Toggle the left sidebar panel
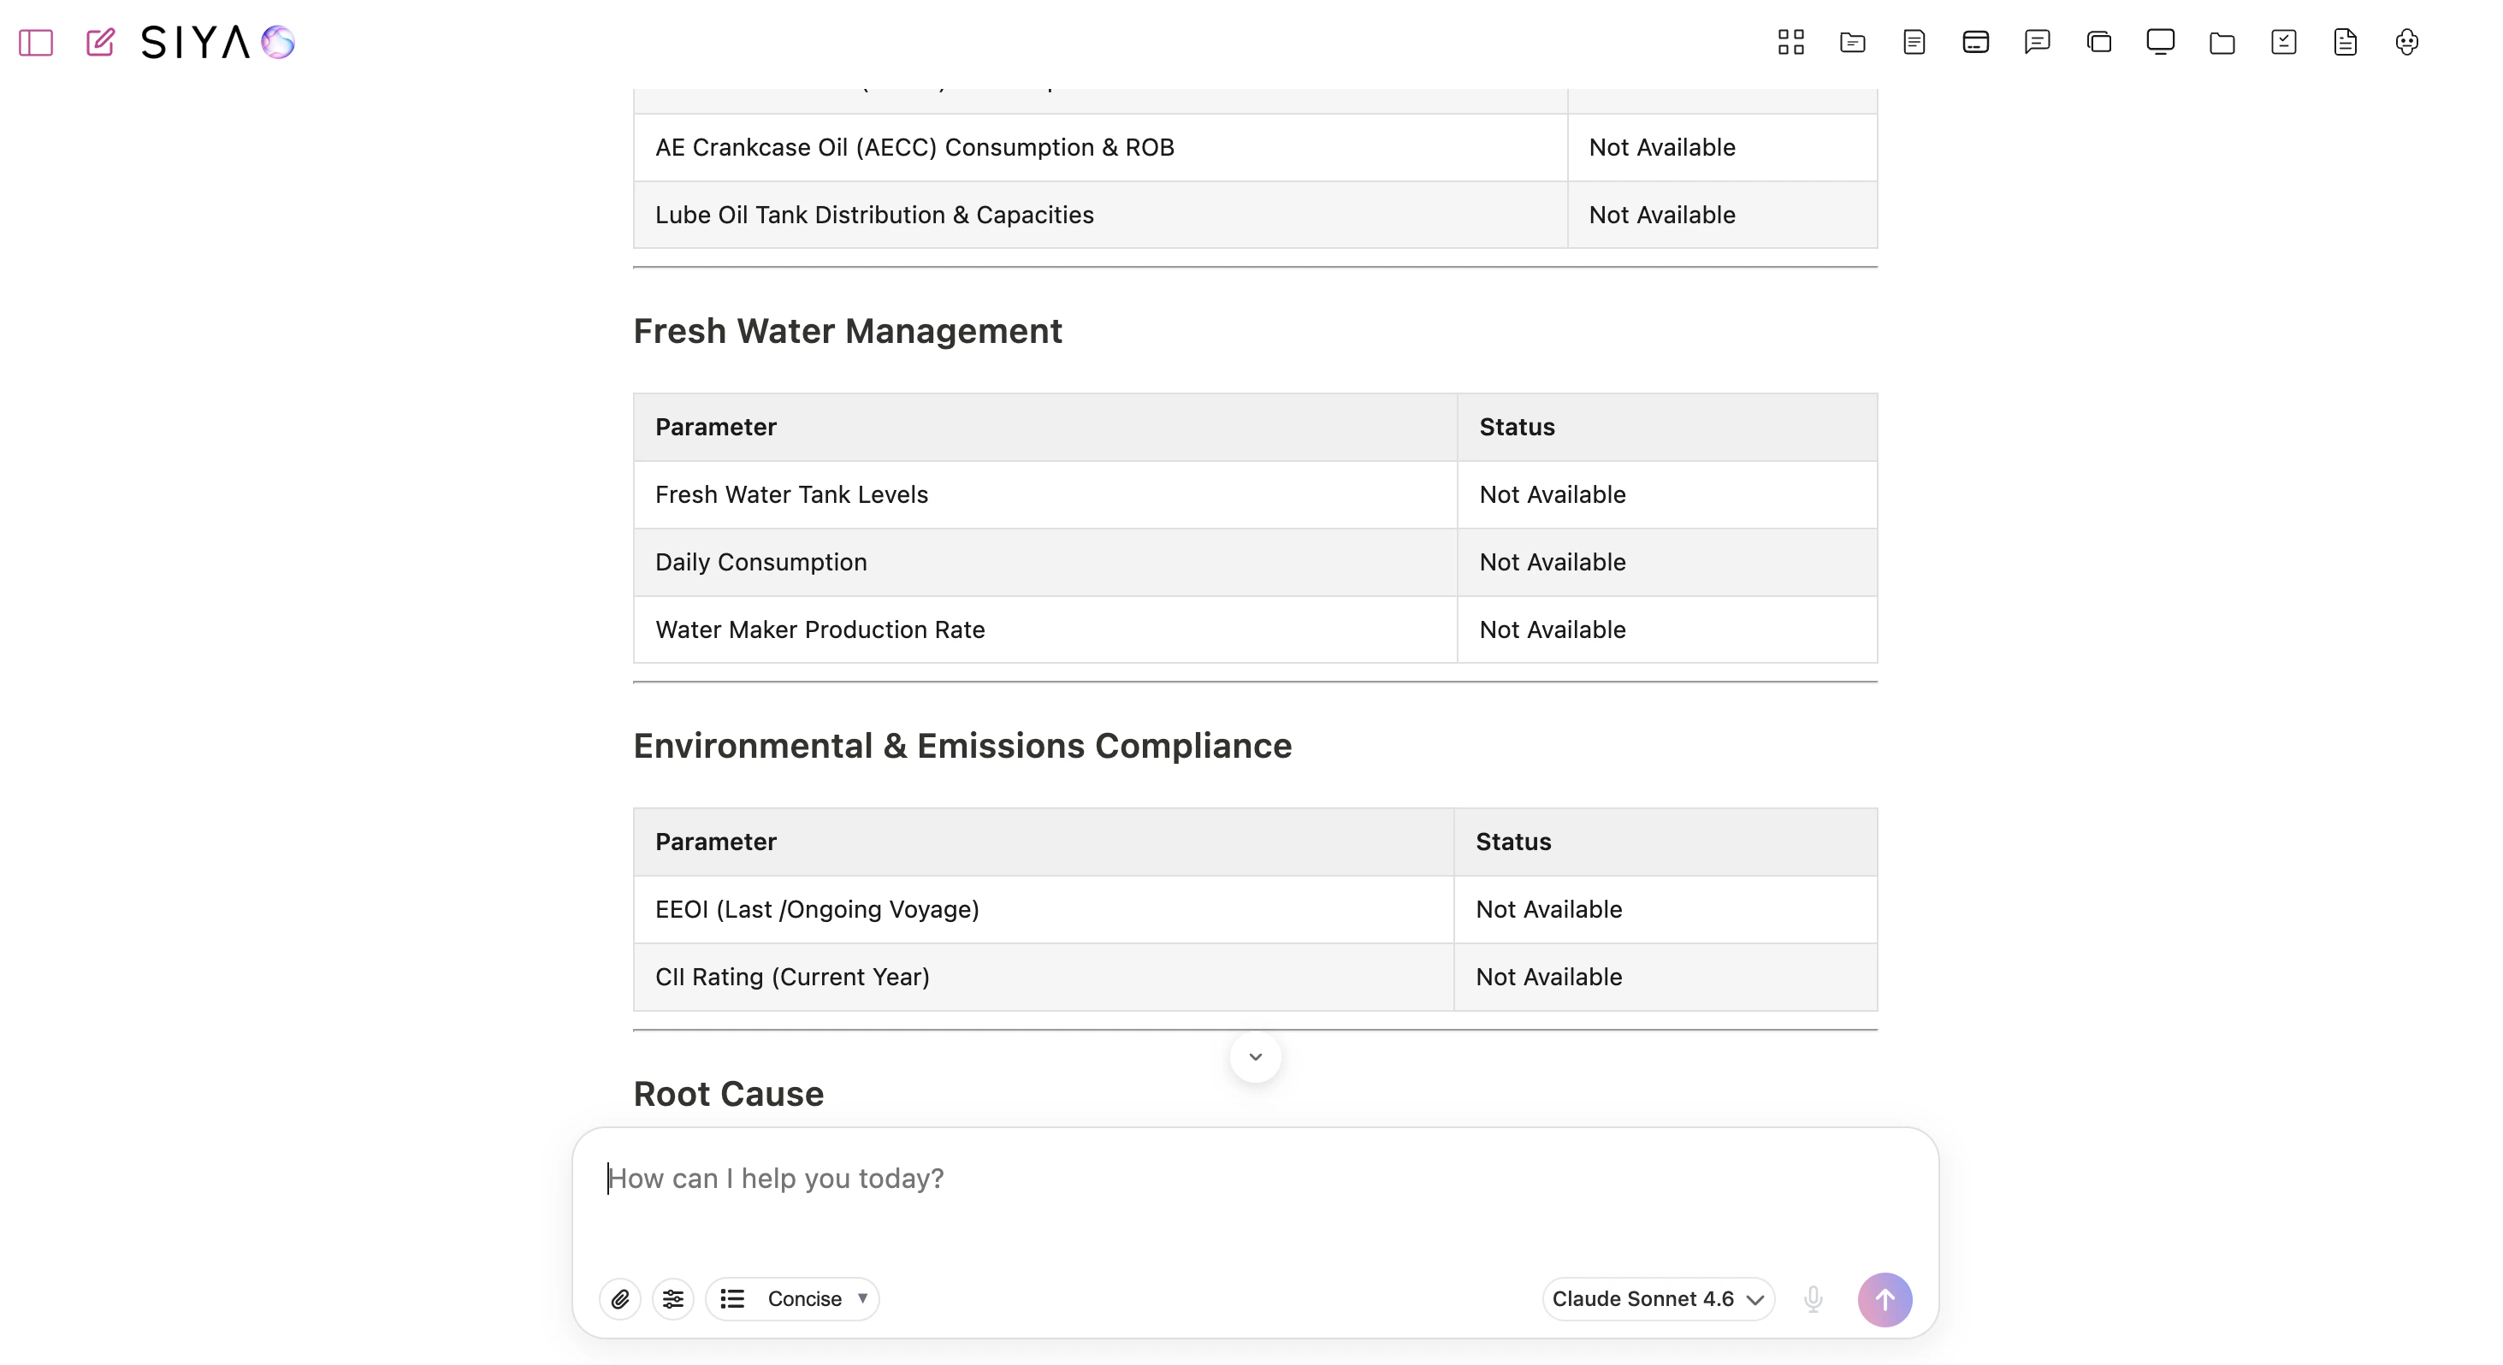This screenshot has width=2503, height=1365. [x=36, y=43]
